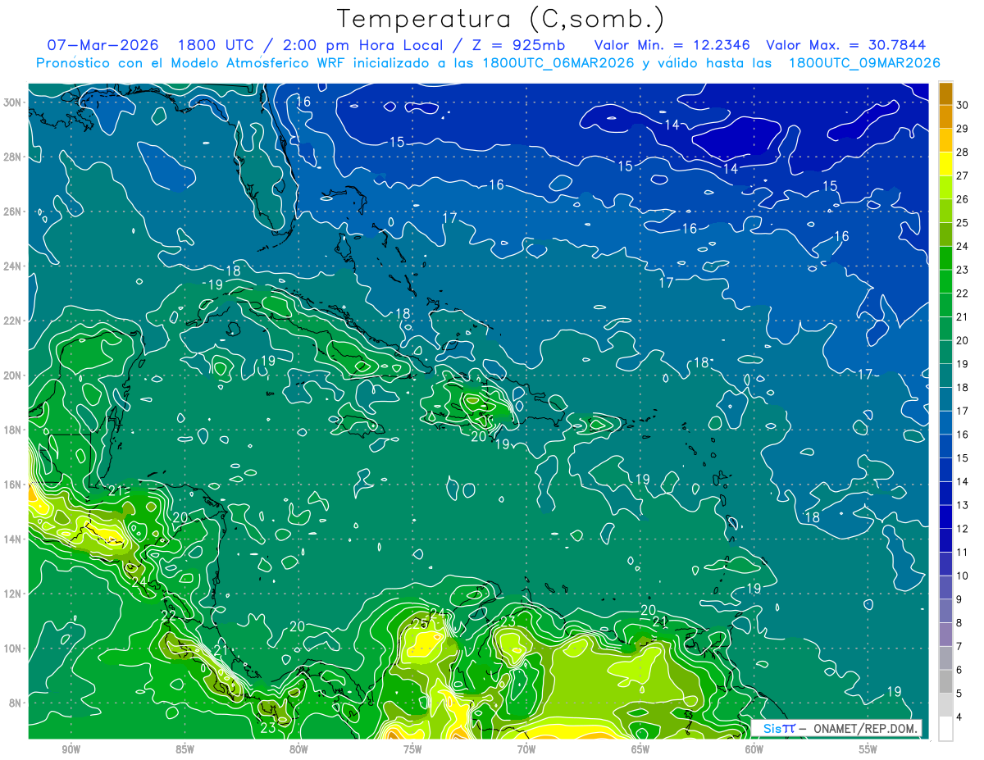Click the contour label 25 over northern Colombia
This screenshot has width=984, height=760.
point(420,623)
